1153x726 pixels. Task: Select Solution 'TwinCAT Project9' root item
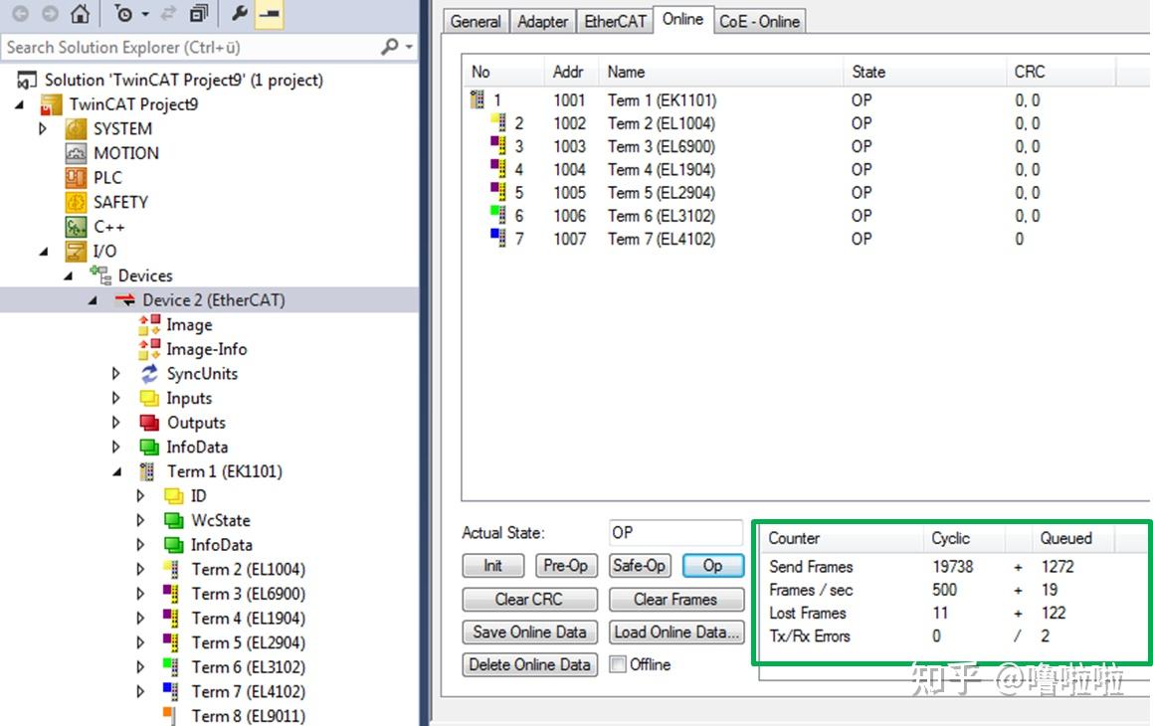(x=183, y=80)
